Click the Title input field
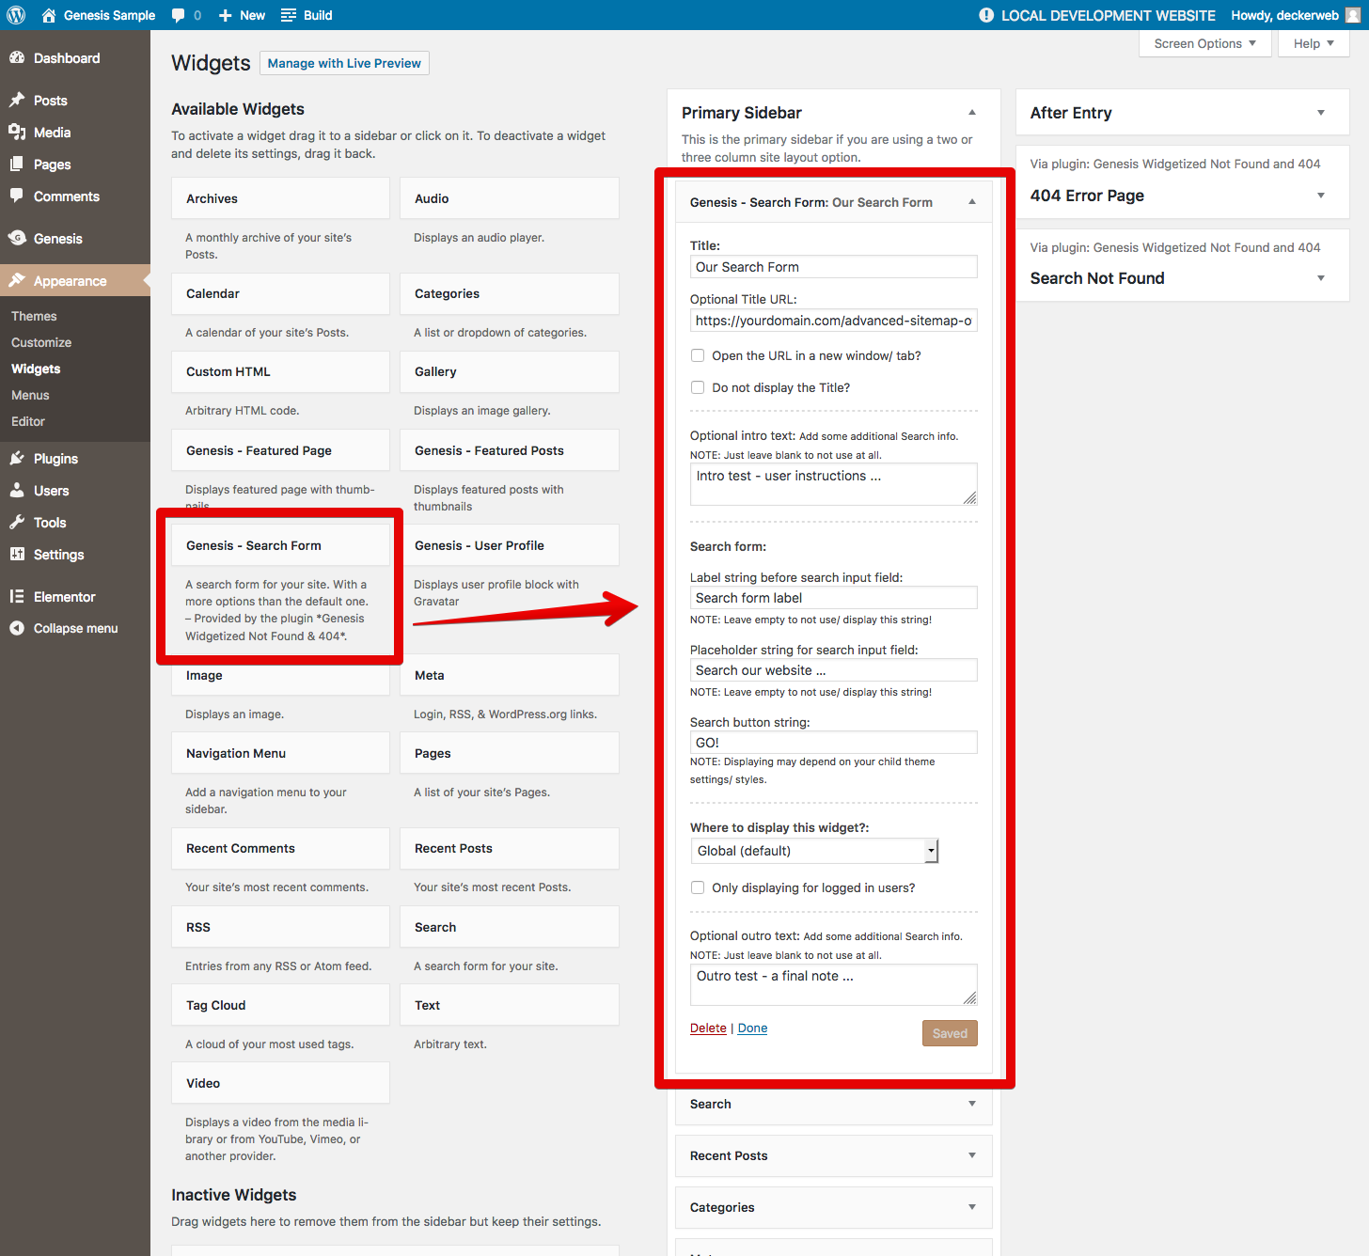This screenshot has width=1369, height=1256. [834, 267]
